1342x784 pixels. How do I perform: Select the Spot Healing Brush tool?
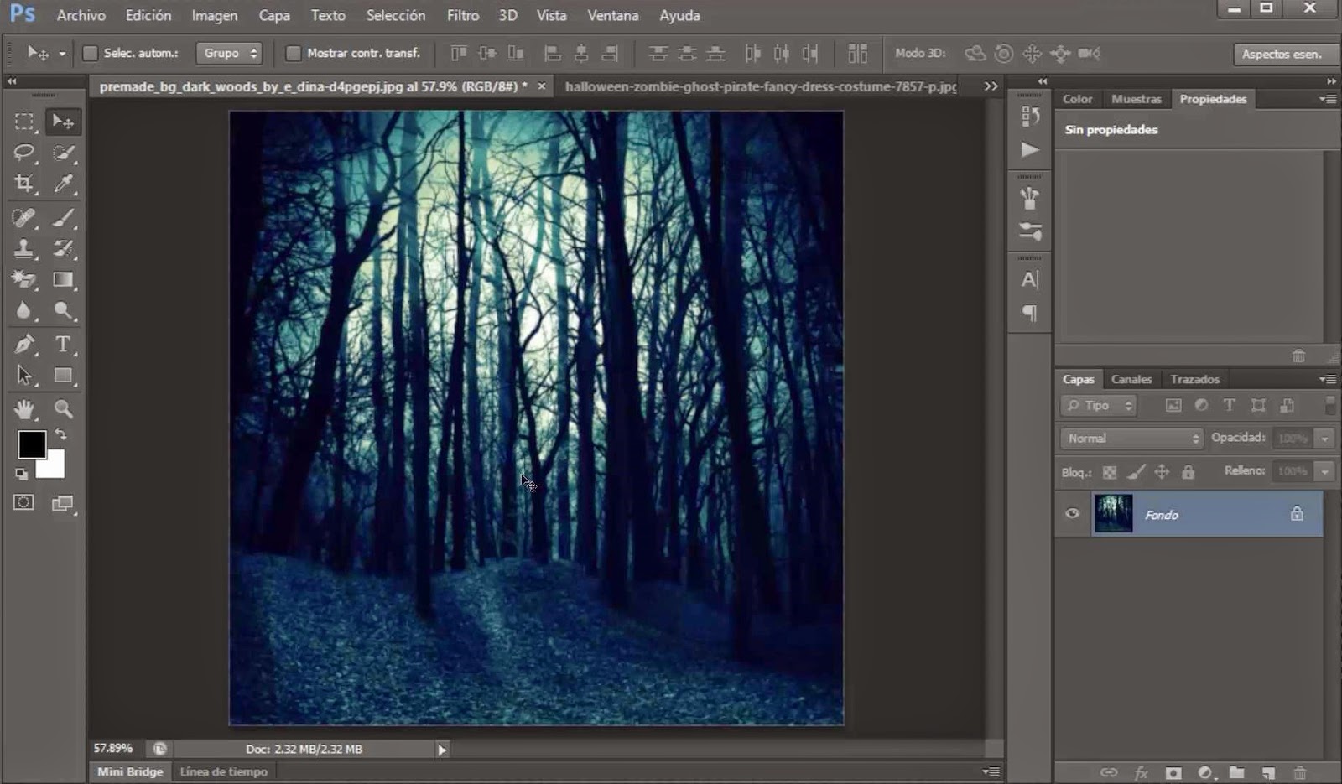[23, 218]
